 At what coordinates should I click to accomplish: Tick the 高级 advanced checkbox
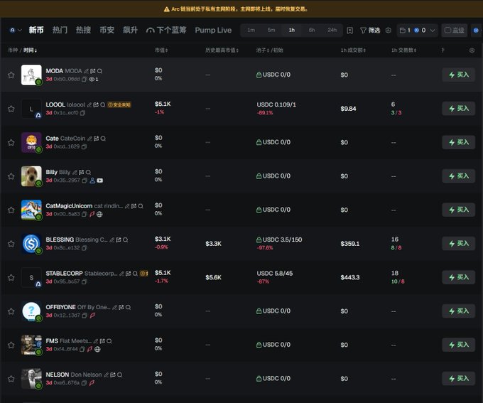[x=447, y=31]
